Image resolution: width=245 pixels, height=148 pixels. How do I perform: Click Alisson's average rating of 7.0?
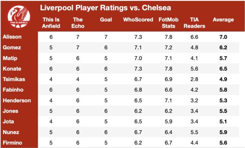coord(223,37)
